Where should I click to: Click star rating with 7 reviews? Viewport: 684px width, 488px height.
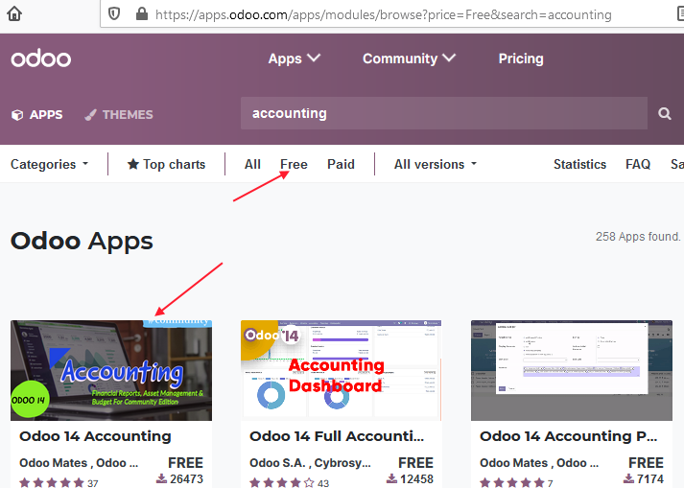(512, 482)
